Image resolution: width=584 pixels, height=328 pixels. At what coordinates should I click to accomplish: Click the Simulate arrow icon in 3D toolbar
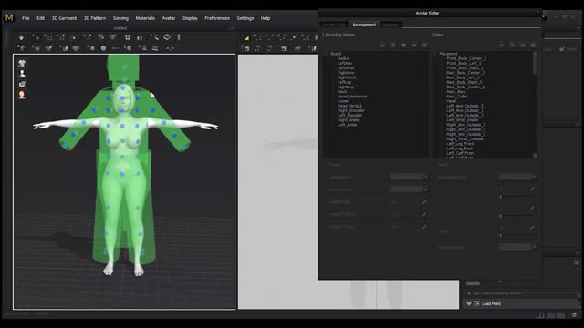click(x=21, y=37)
